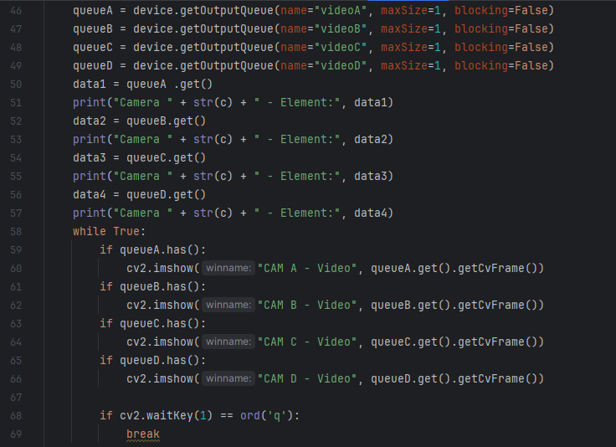Click the "videoA" string on line 46
Image resolution: width=616 pixels, height=447 pixels.
(x=346, y=10)
